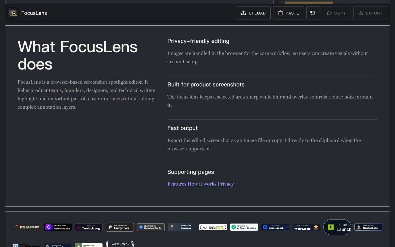Click the heading "What FocusLens does"
Screen dimensions: 395x247
77,55
